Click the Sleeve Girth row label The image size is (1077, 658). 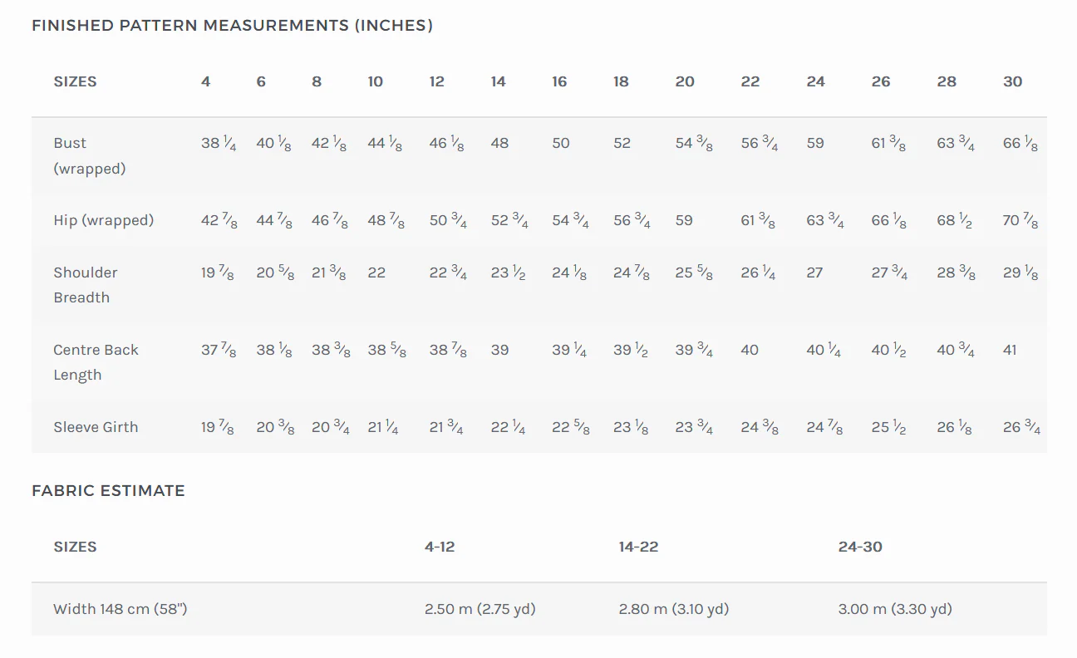96,427
